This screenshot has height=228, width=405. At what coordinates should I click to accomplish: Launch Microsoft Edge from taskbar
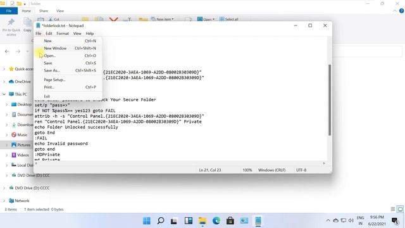click(x=216, y=221)
